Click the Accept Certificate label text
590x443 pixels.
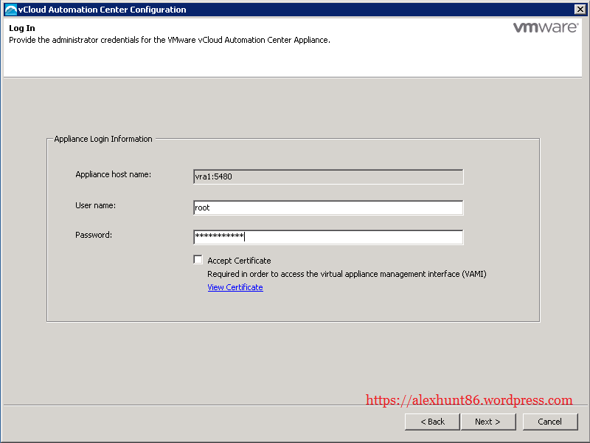(239, 261)
